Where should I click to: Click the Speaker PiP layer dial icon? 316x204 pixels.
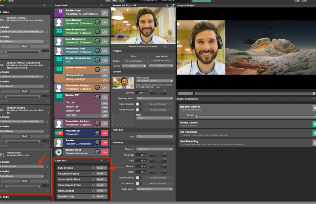97,97
